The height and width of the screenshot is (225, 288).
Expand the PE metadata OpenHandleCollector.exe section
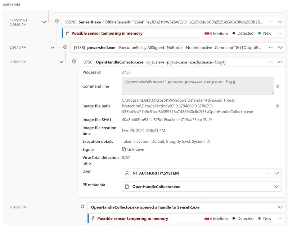coord(277,186)
